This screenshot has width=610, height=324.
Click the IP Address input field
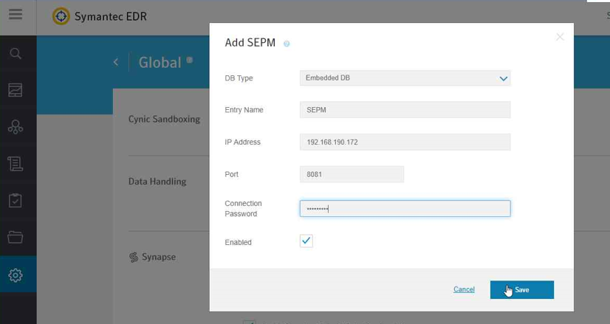[405, 142]
